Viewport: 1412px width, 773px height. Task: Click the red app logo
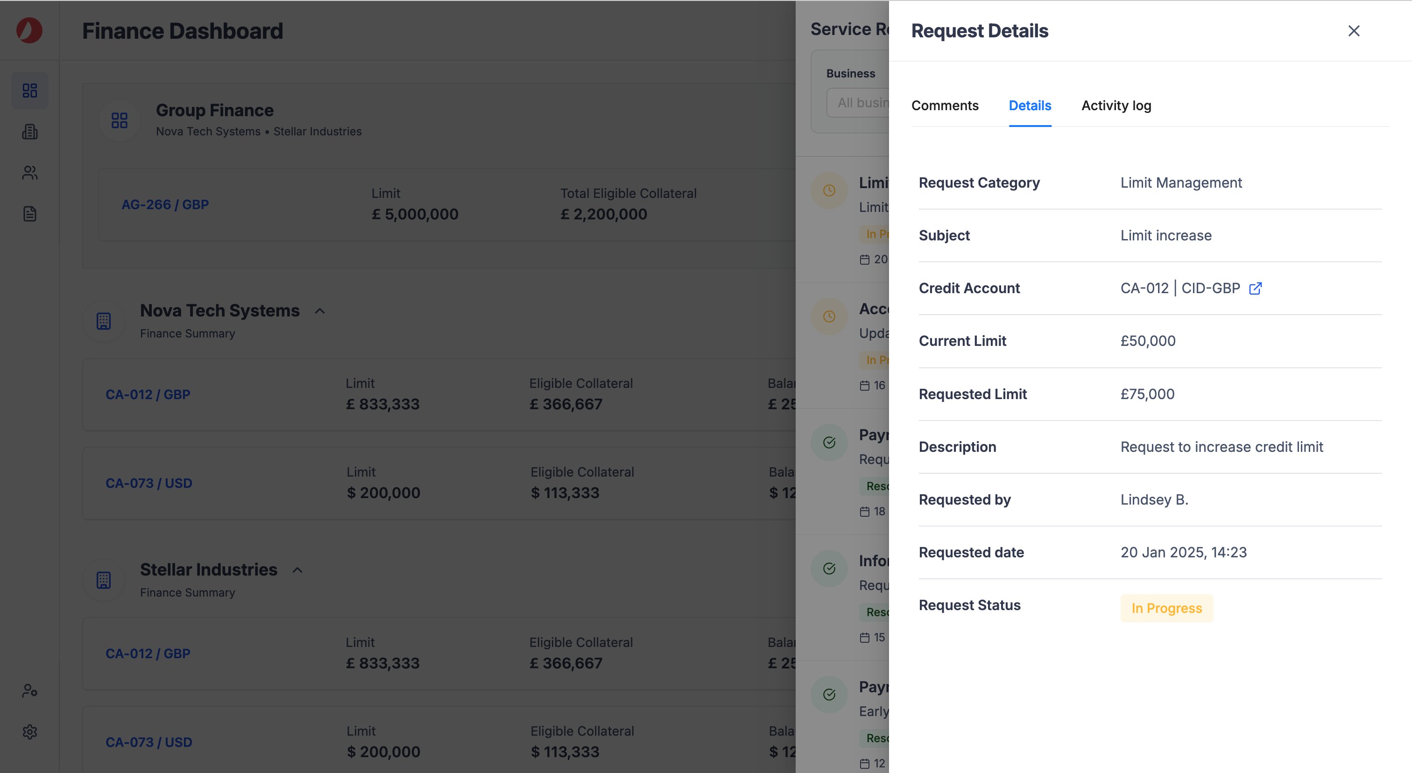29,30
